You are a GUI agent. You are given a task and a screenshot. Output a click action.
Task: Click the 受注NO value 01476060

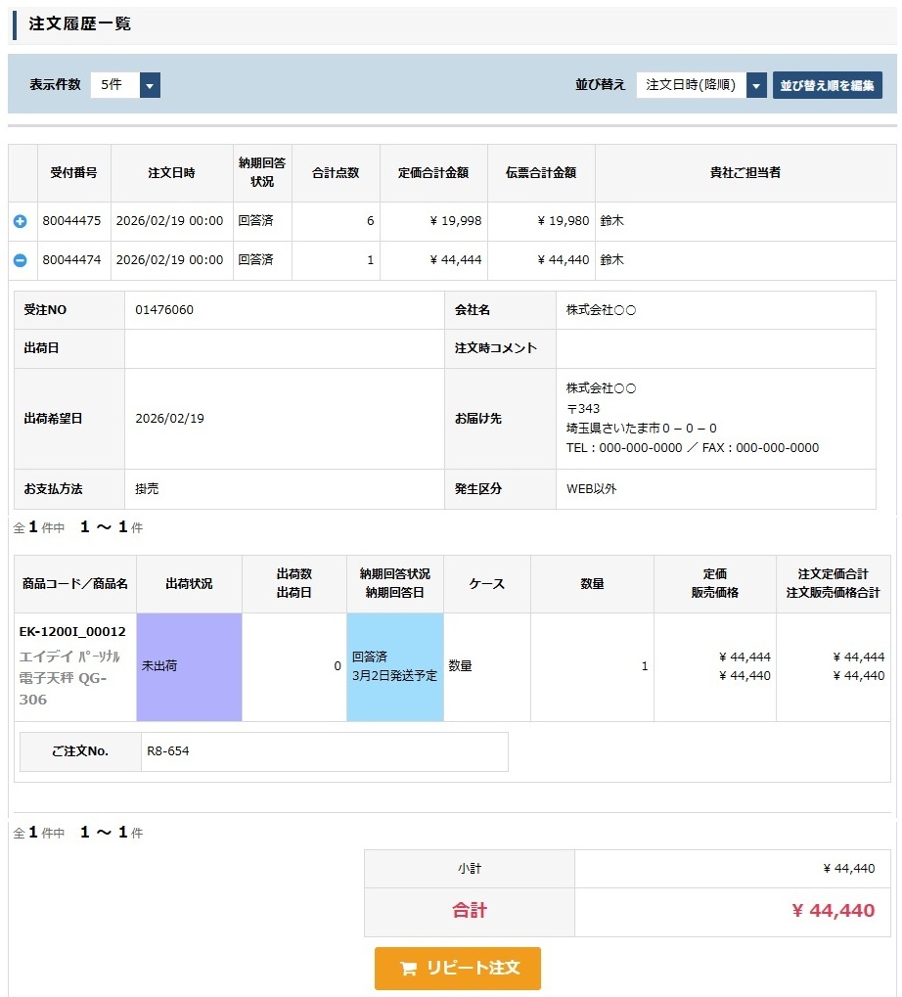pyautogui.click(x=164, y=310)
